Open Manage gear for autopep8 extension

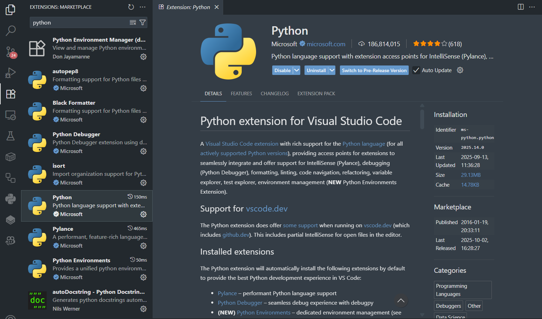point(143,88)
